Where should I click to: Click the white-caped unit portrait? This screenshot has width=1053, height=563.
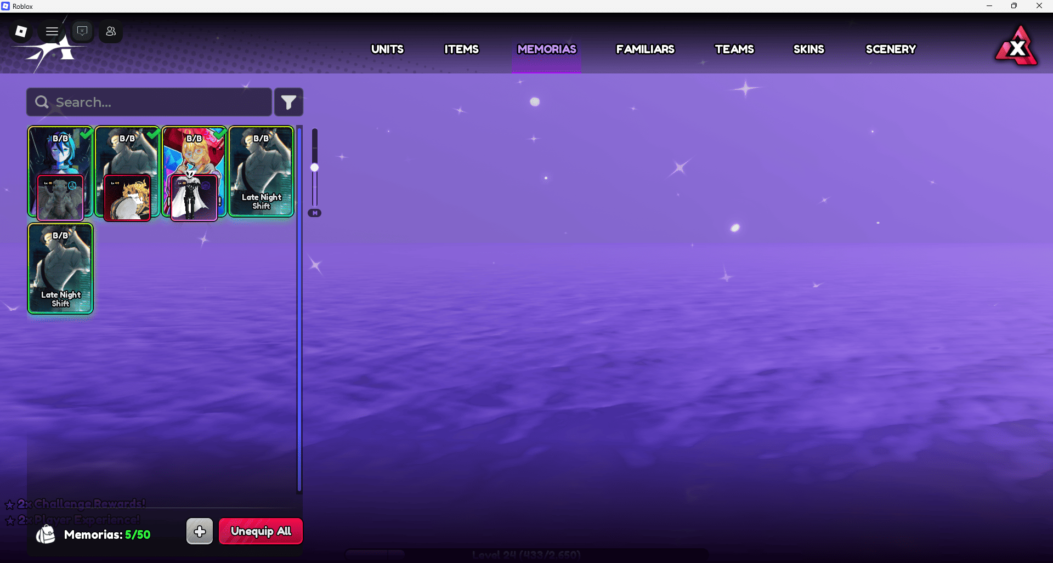pyautogui.click(x=194, y=198)
